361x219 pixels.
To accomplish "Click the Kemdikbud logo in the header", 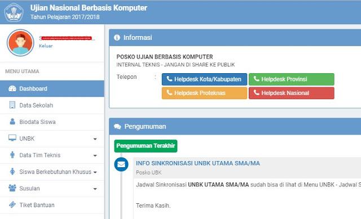I will 14,12.
